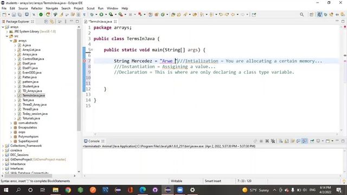Click in editor on line 10

216,77
